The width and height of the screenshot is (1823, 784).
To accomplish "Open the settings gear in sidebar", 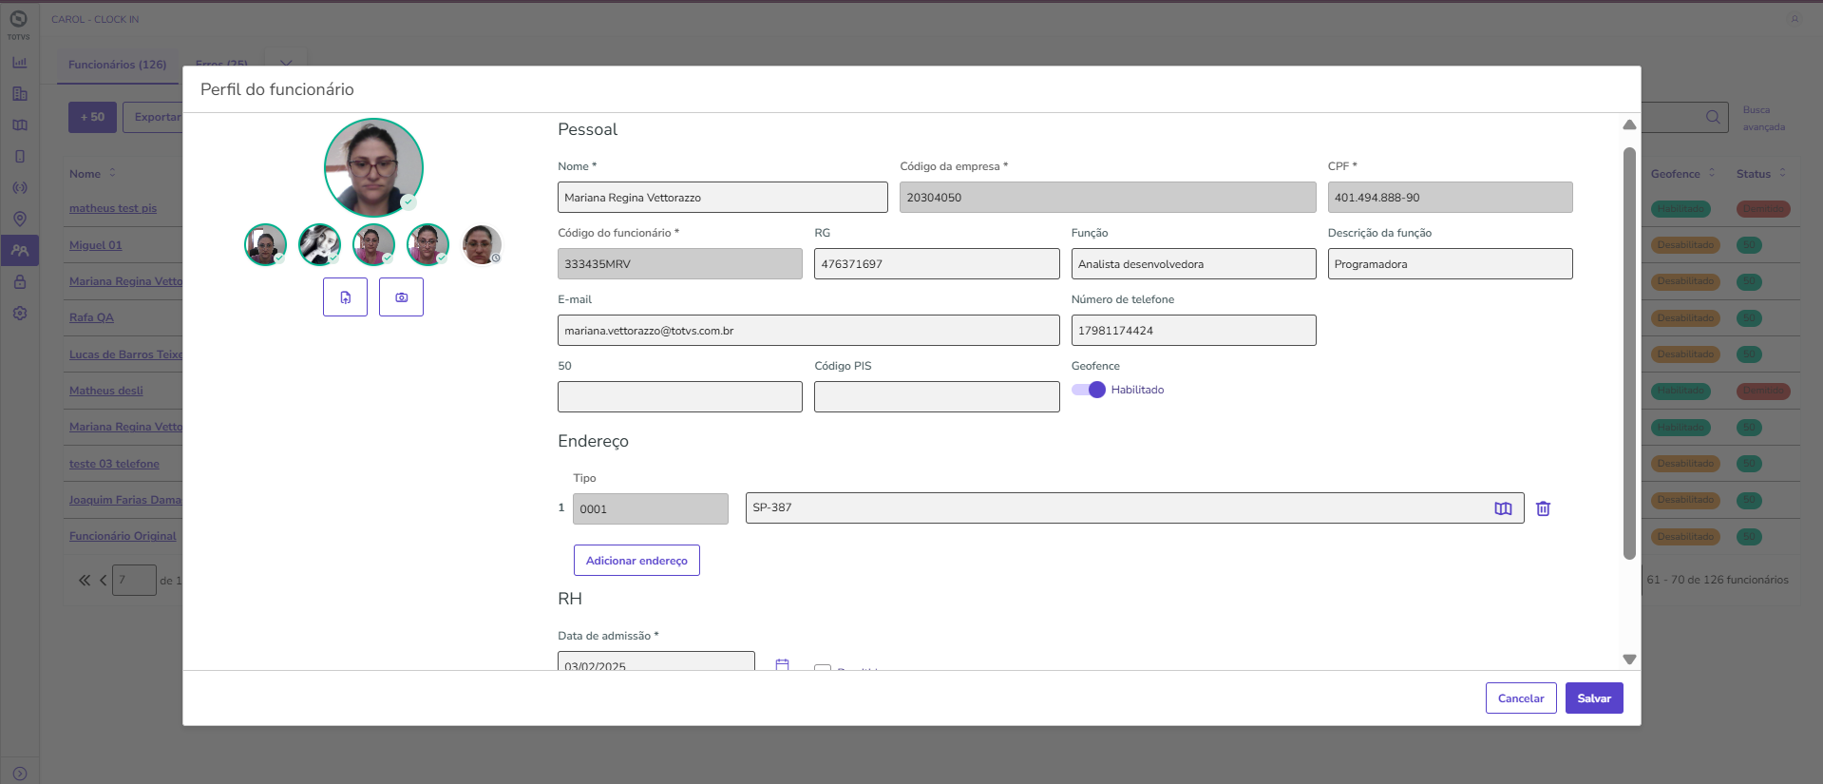I will 20,314.
